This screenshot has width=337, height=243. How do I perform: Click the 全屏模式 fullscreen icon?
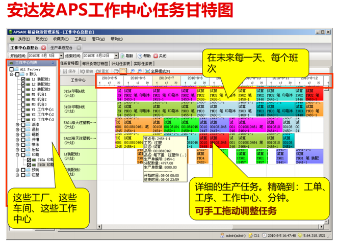[148, 71]
